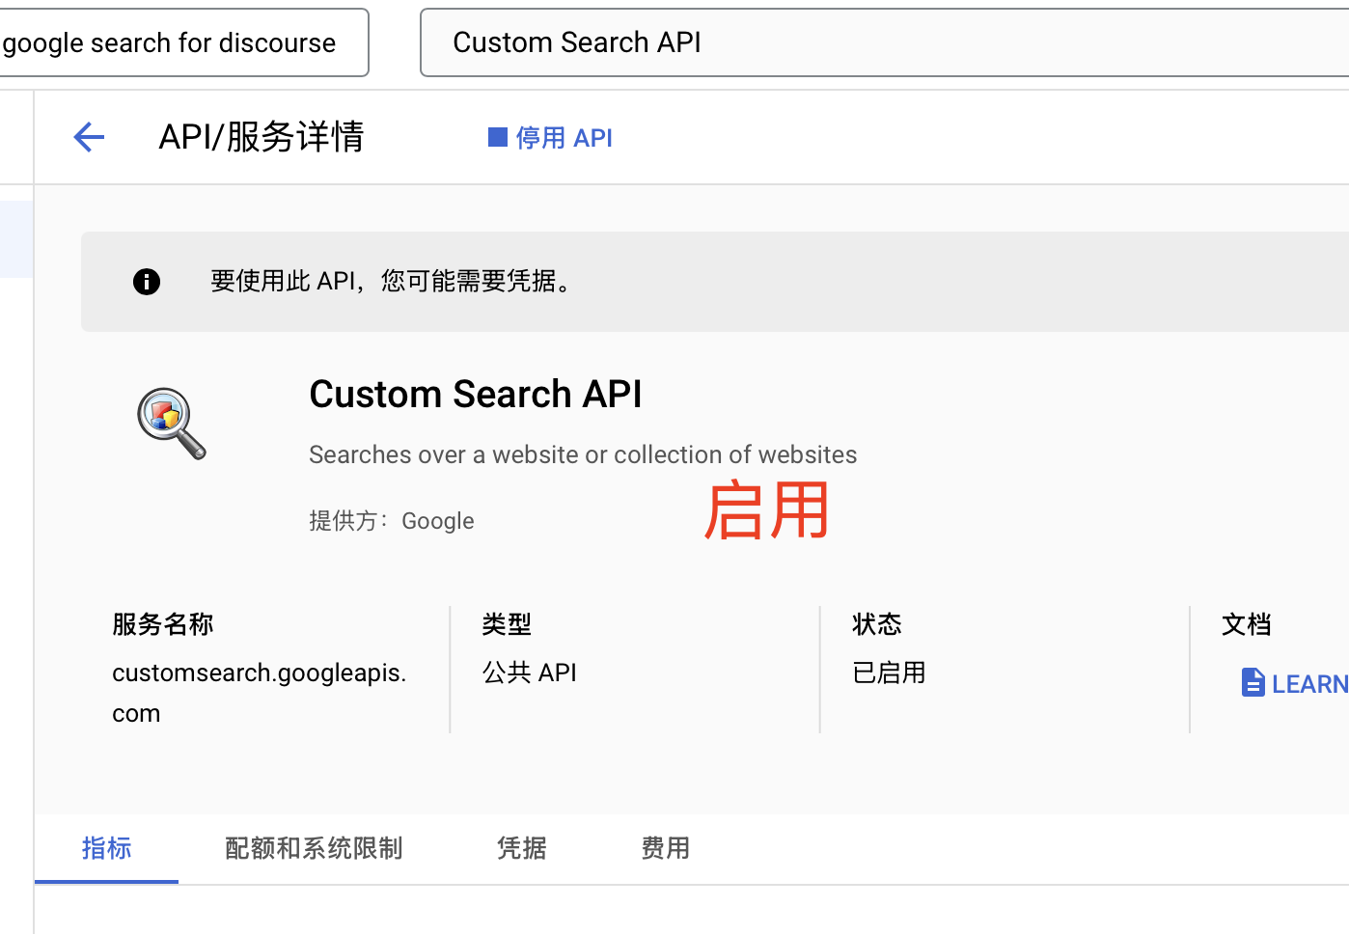Click the Custom Search API magnifying glass logo
This screenshot has width=1349, height=934.
172,423
